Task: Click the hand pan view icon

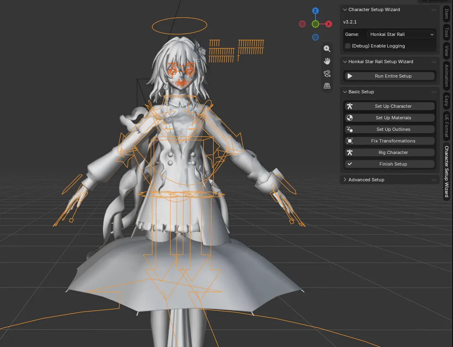Action: click(x=327, y=61)
